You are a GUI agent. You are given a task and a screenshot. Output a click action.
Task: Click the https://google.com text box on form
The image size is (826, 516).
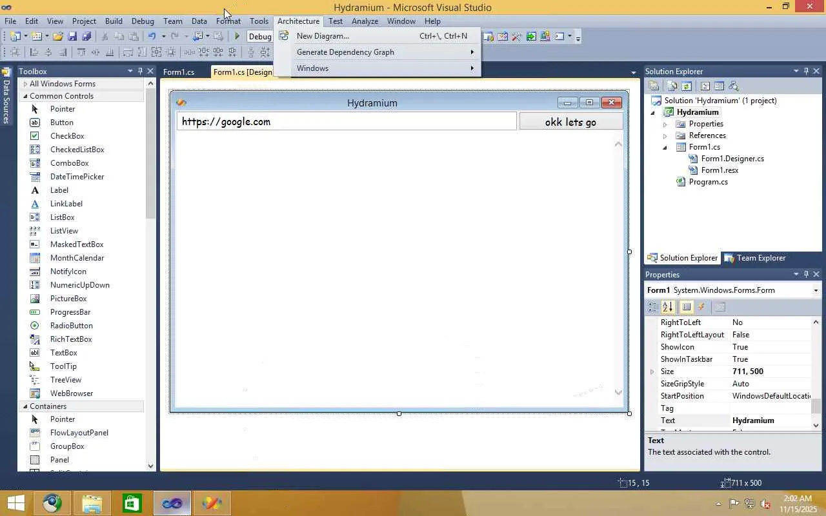tap(347, 121)
